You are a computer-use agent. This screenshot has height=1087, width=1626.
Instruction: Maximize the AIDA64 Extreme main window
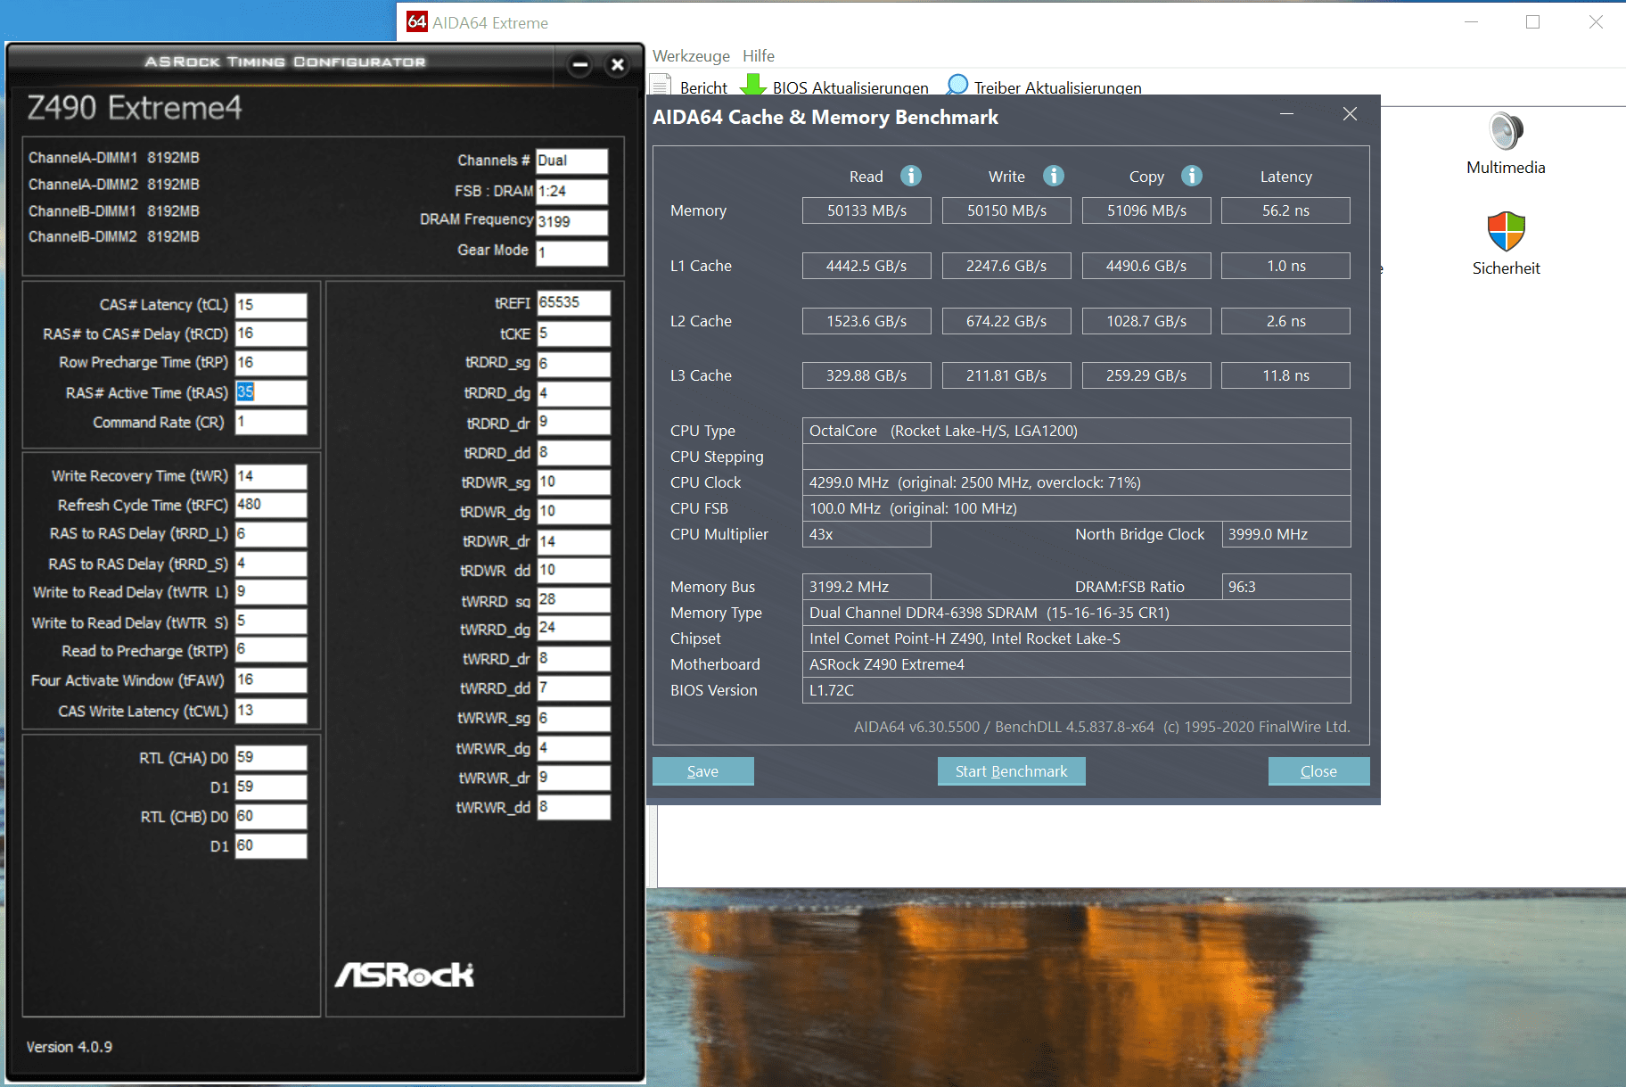pyautogui.click(x=1532, y=21)
